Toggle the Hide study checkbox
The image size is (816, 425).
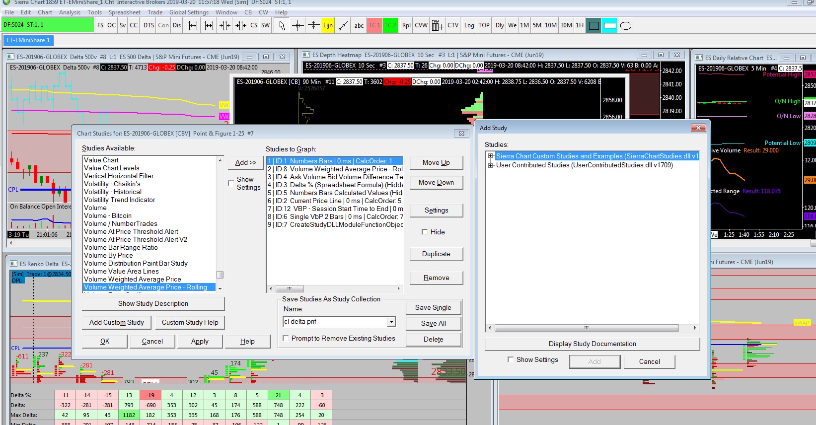(425, 232)
